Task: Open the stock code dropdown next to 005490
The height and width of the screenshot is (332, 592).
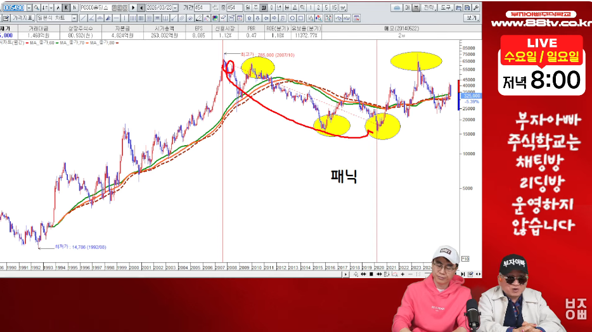Action: (x=30, y=8)
